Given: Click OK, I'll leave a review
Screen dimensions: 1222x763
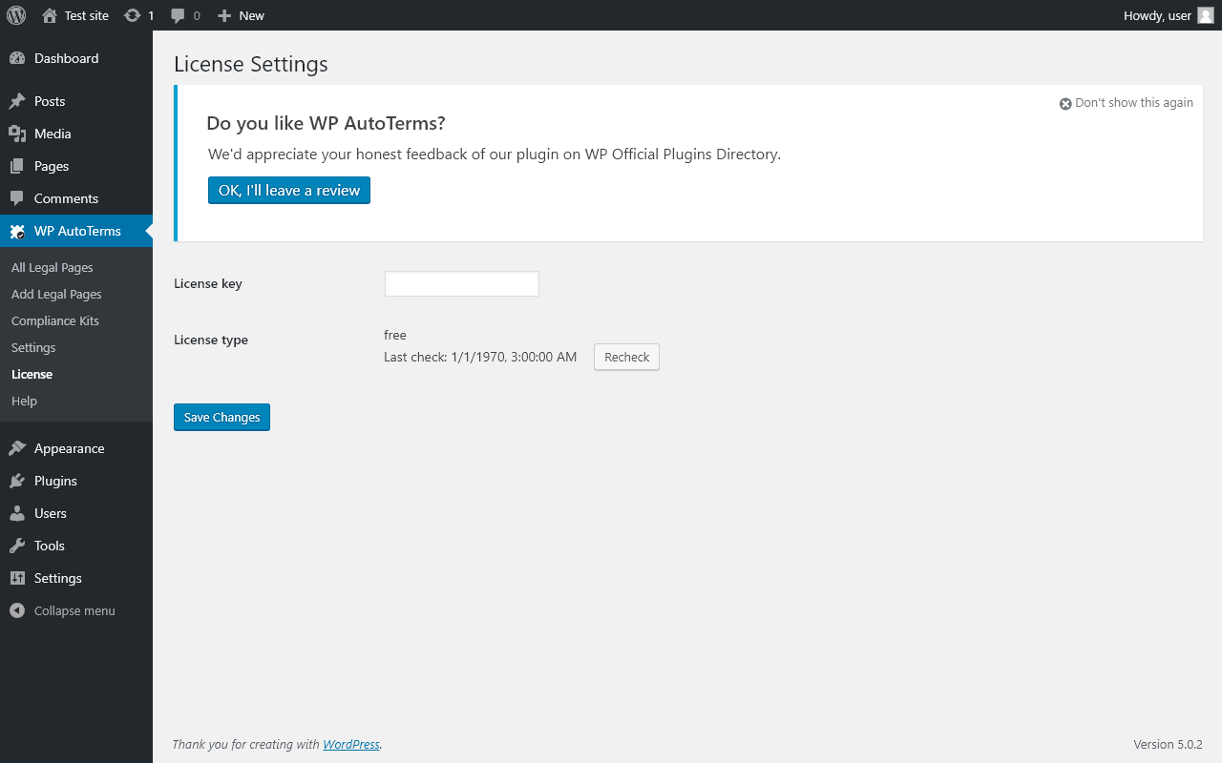Looking at the screenshot, I should (289, 191).
